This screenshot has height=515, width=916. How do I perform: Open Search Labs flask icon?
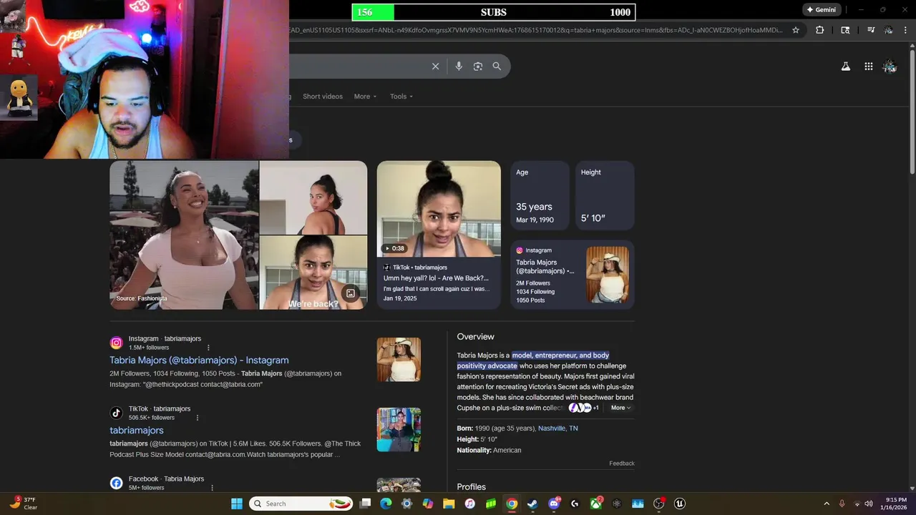click(x=846, y=67)
